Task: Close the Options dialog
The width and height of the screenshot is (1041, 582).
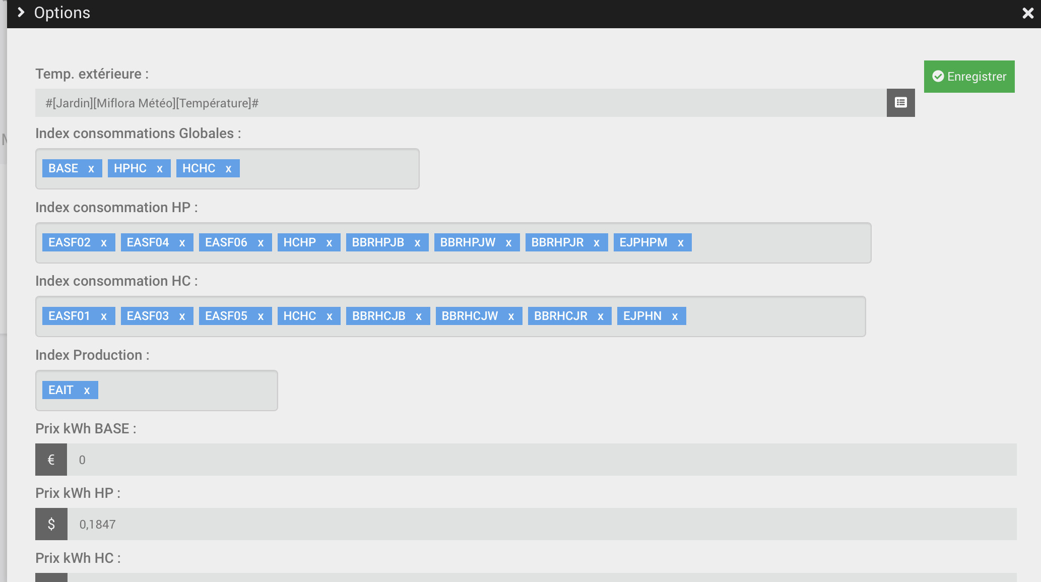Action: 1028,13
